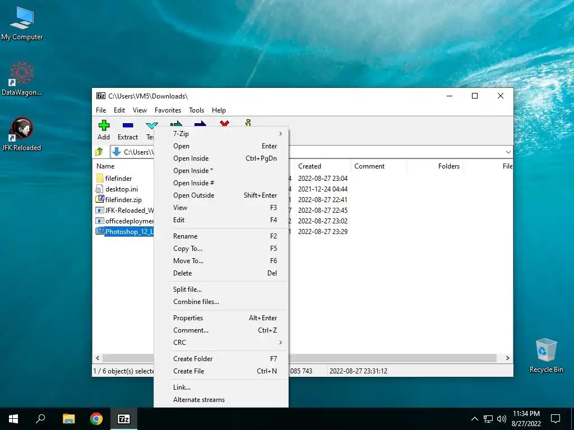Choose View in the context menu

221,208
